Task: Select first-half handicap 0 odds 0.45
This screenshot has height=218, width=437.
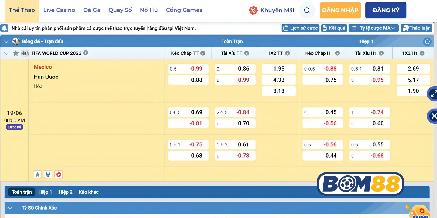Action: tap(323, 112)
